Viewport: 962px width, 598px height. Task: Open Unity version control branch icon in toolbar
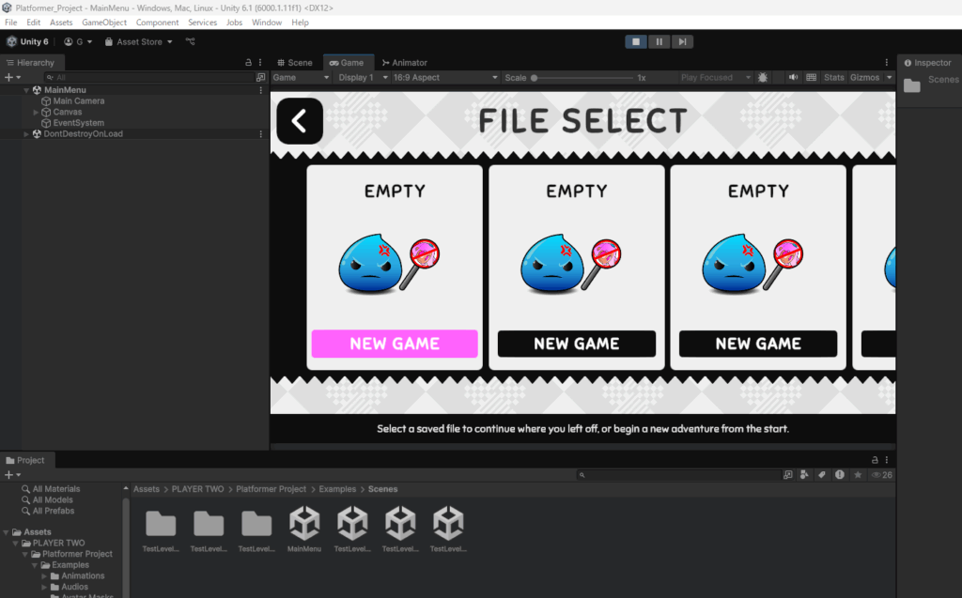pyautogui.click(x=190, y=41)
